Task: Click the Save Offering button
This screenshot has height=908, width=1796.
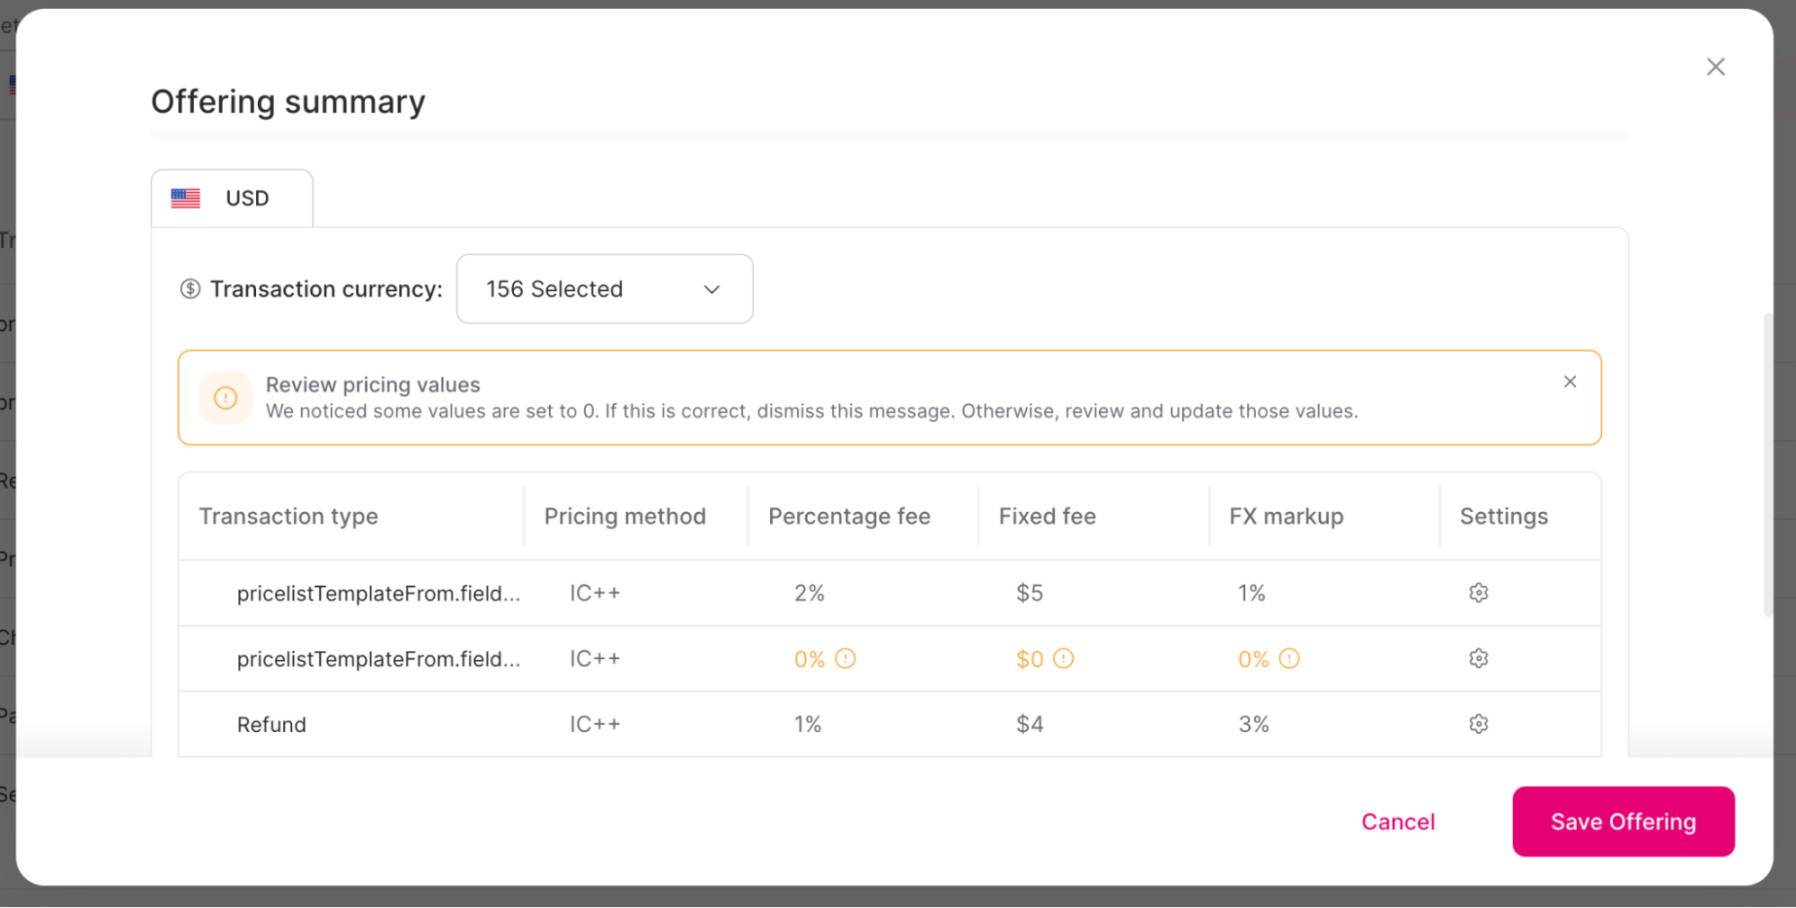Action: [1623, 821]
